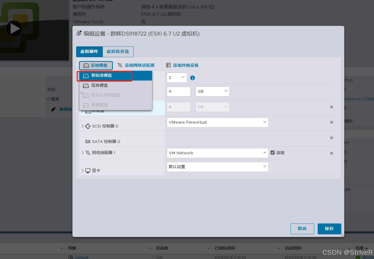Viewport: 374px width, 259px height.
Task: Open the CPU count dropdown
Action: point(177,78)
